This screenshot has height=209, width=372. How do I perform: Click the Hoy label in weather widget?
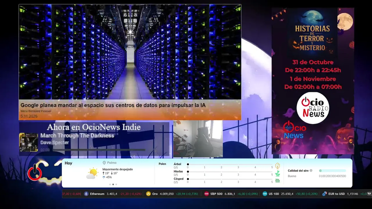point(68,163)
